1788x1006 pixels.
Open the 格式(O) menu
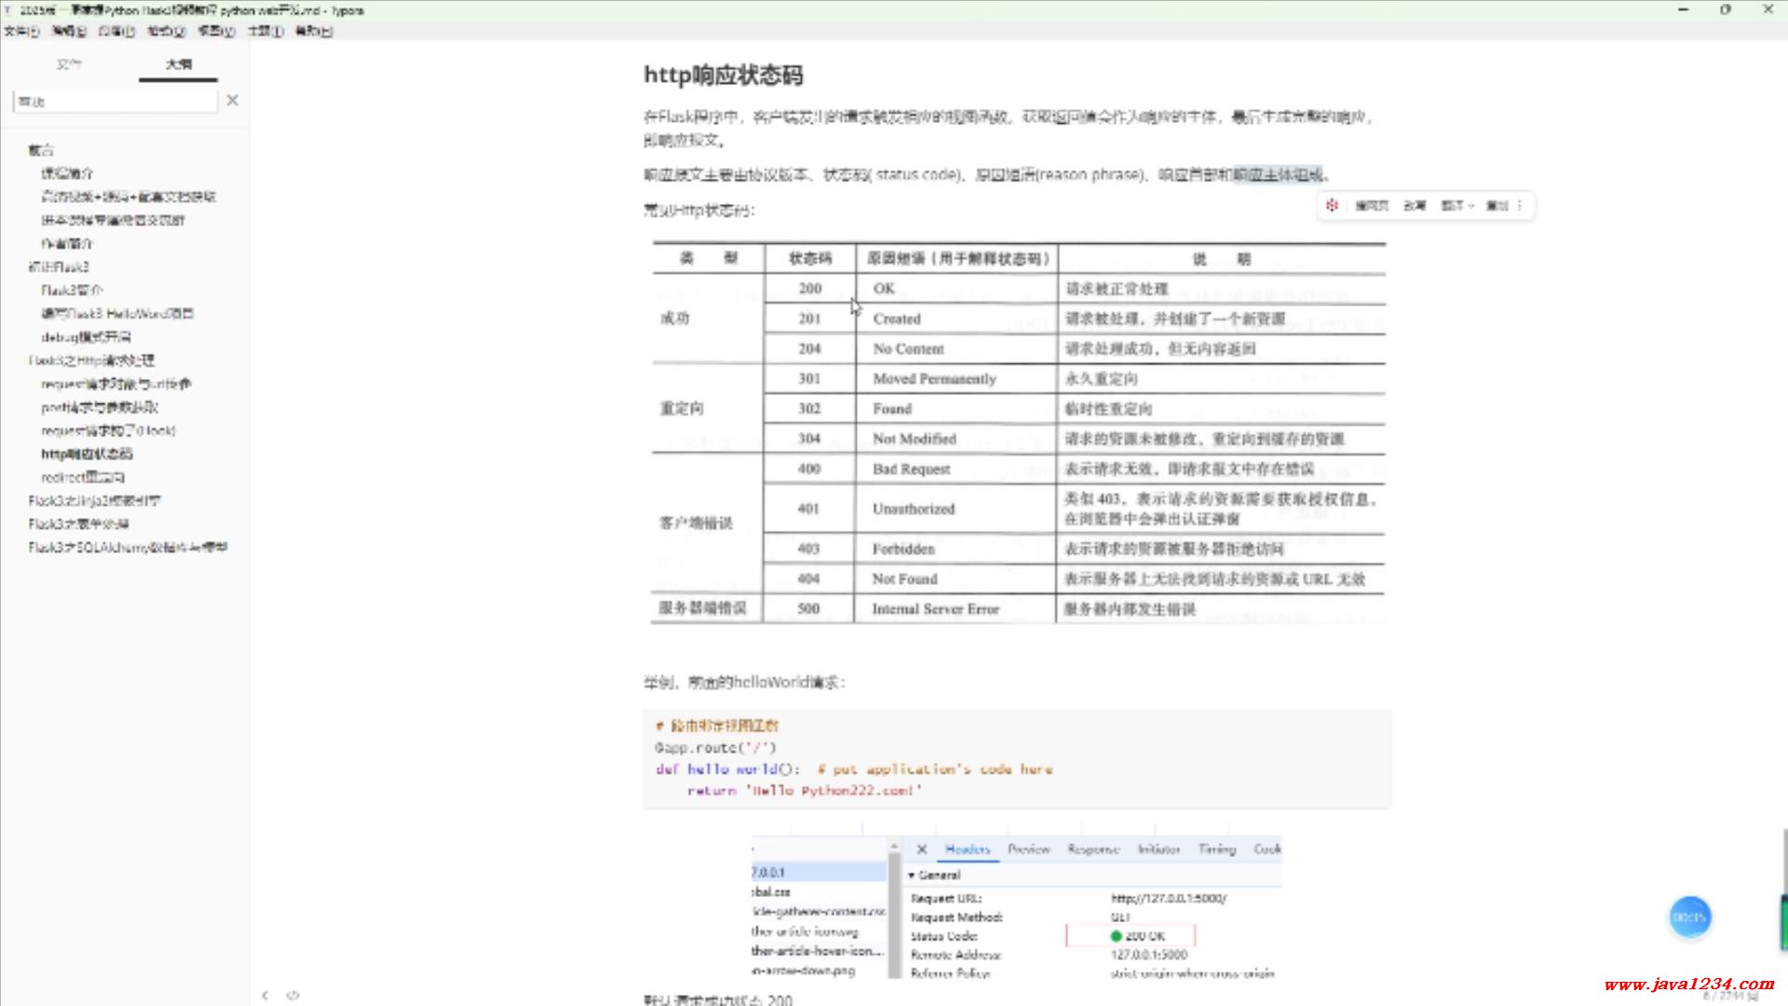pyautogui.click(x=167, y=31)
